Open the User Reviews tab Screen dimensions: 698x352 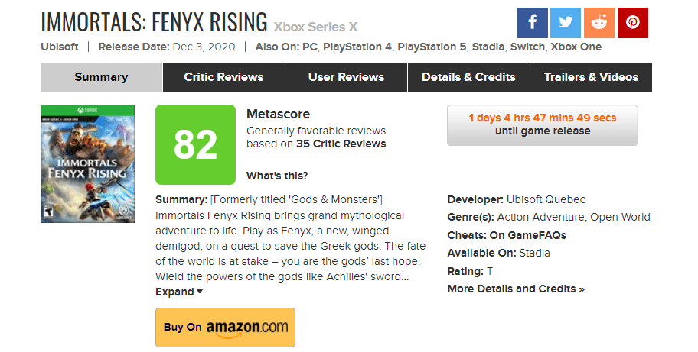tap(346, 77)
